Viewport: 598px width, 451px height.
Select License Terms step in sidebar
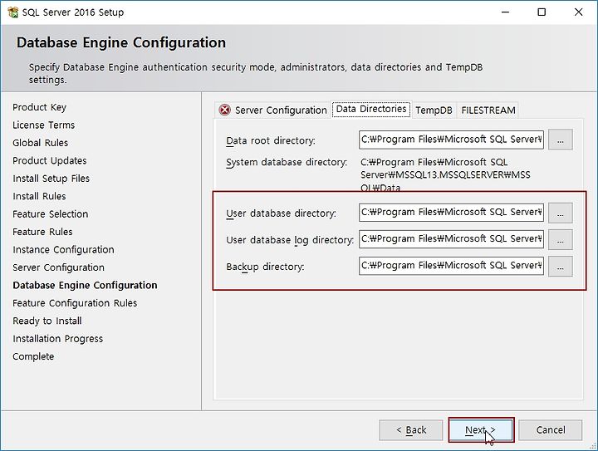coord(43,125)
